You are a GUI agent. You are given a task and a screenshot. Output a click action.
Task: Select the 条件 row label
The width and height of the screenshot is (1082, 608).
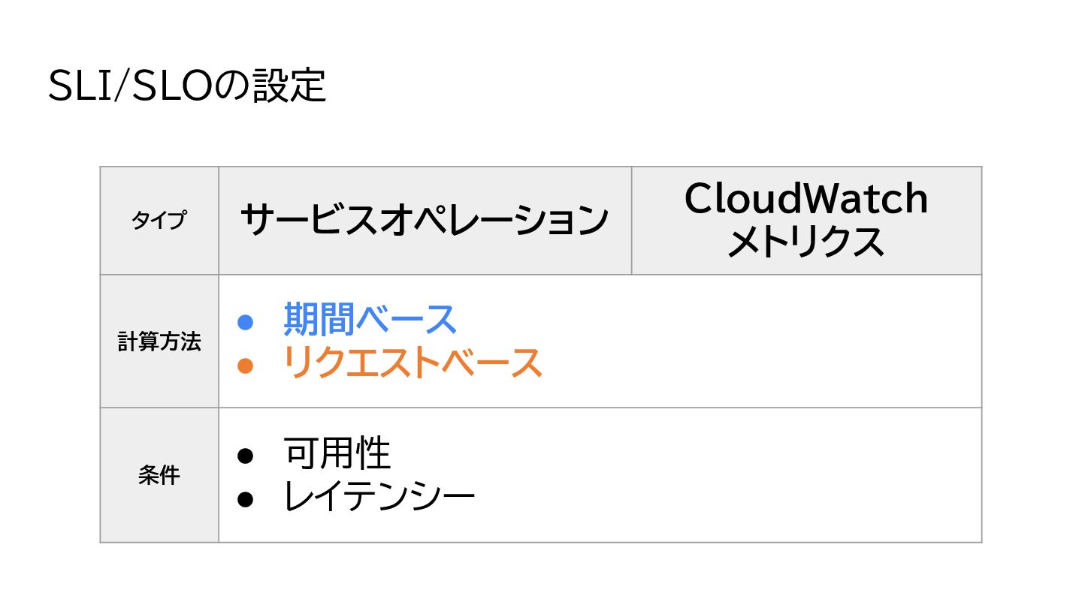click(x=159, y=475)
